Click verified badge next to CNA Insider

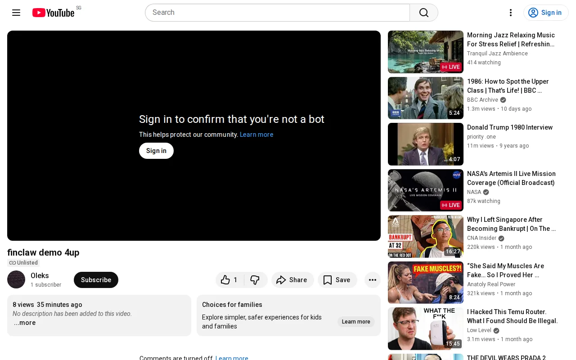pyautogui.click(x=501, y=238)
